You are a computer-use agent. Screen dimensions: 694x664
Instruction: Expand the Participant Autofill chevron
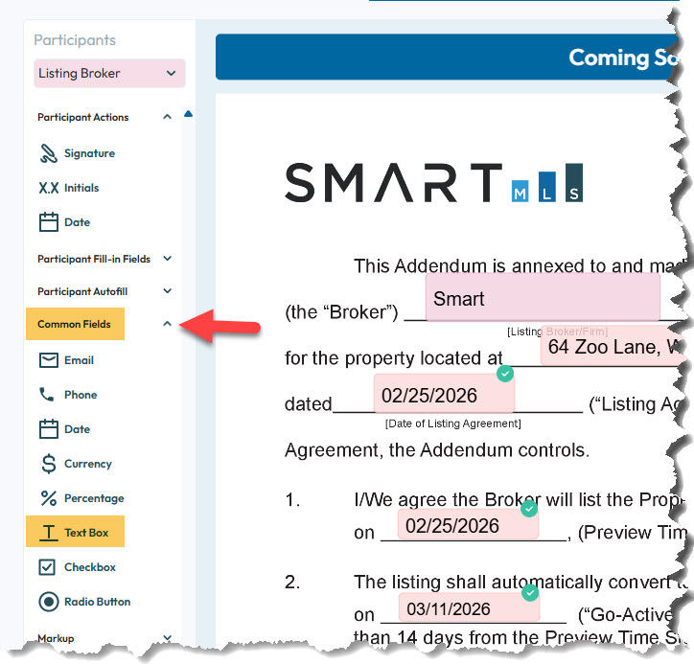[168, 291]
